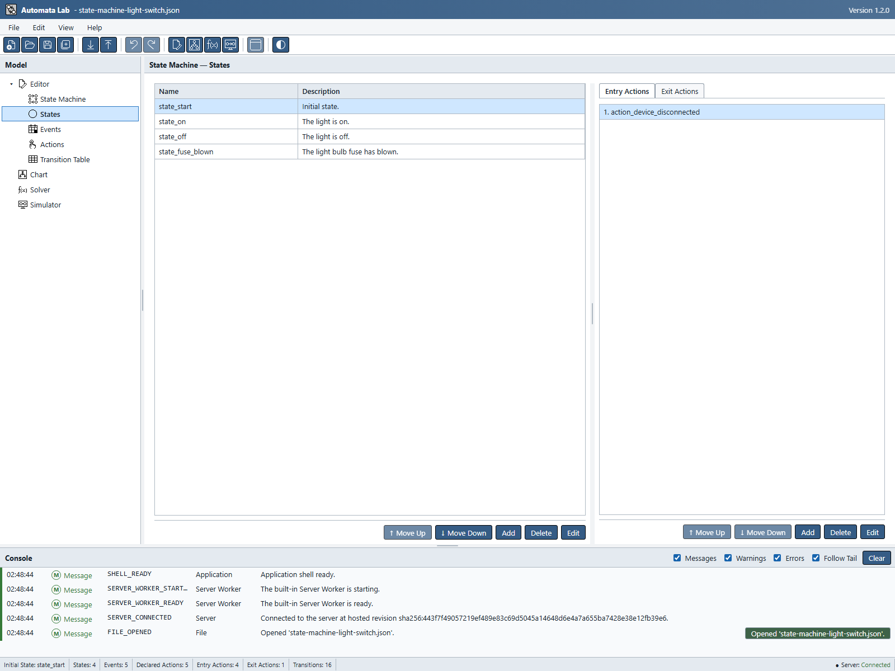This screenshot has width=895, height=671.
Task: Select the state_on row
Action: tap(370, 121)
